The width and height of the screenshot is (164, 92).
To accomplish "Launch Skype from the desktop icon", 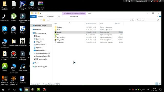I will click(5, 30).
